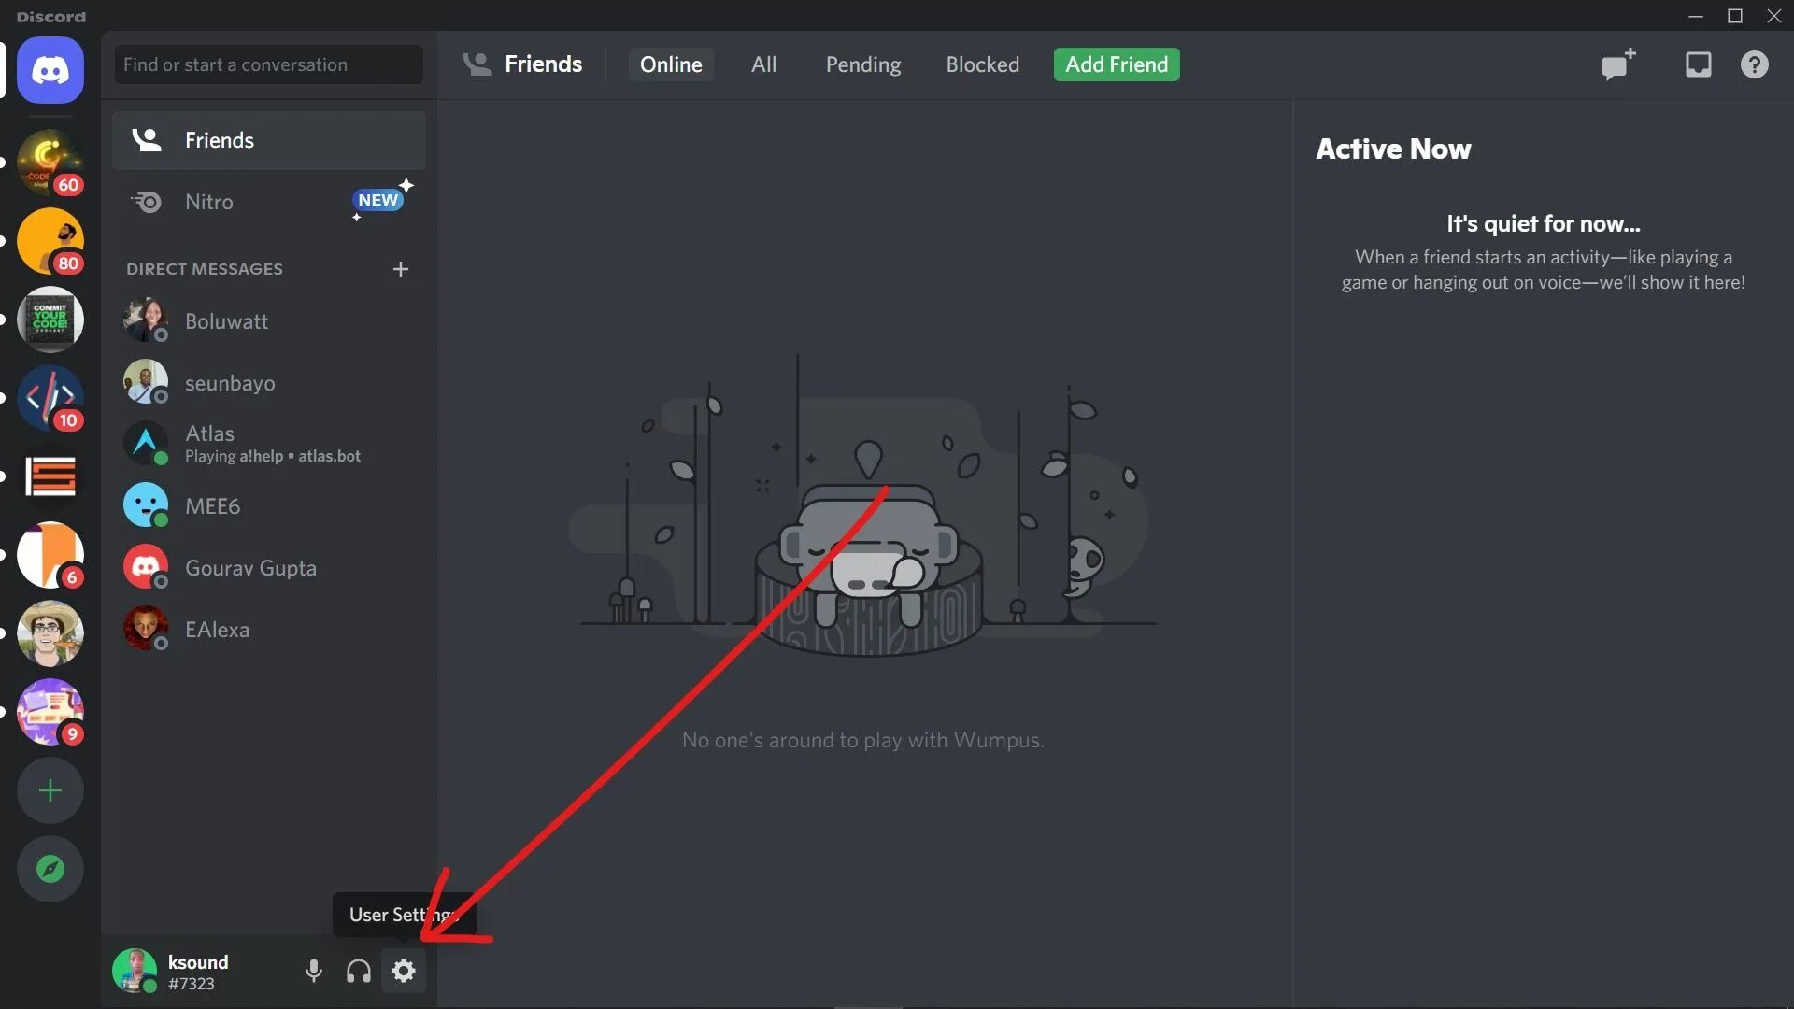Open Blocked users list
1794x1009 pixels.
tap(982, 64)
